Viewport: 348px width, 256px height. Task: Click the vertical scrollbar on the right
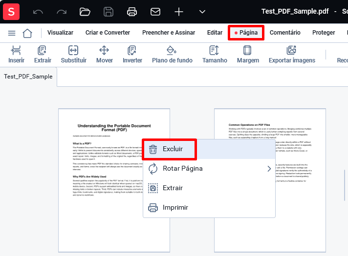click(x=345, y=185)
